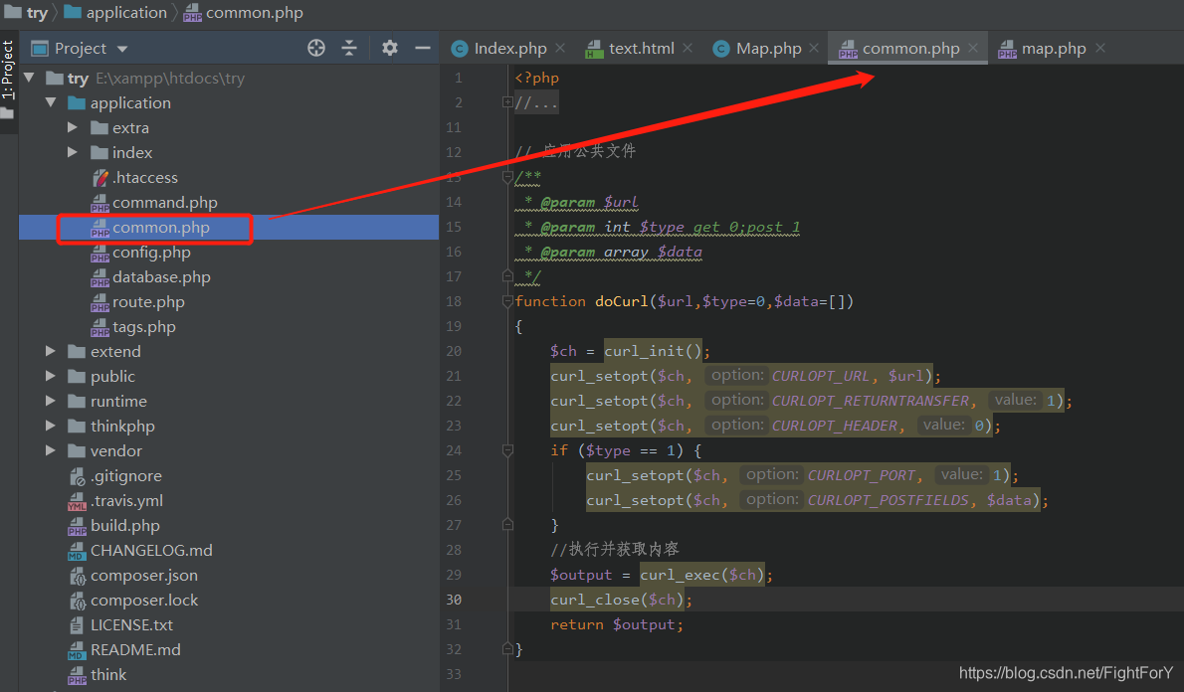Click the common.php breadcrumb
The height and width of the screenshot is (692, 1184).
point(244,12)
